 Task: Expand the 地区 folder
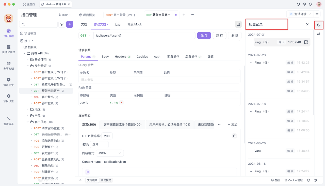click(28, 110)
